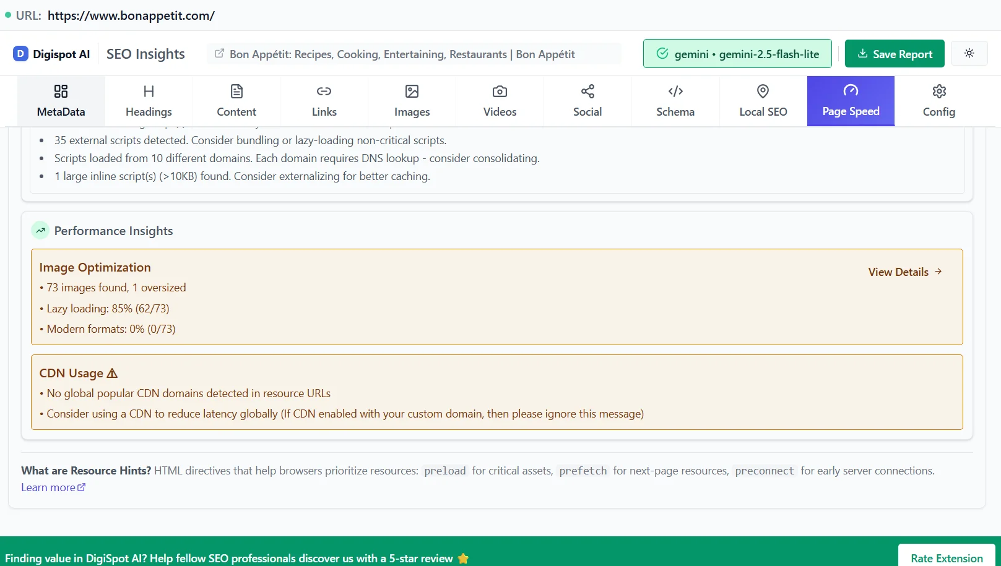Click the URL https://www.bonappetit.com/ text
The width and height of the screenshot is (1001, 566).
[131, 15]
